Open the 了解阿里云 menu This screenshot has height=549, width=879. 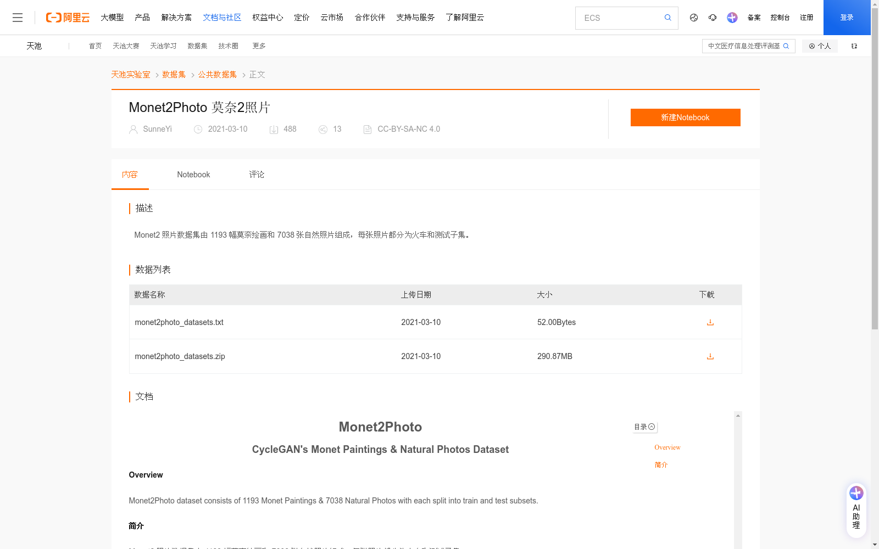coord(465,18)
